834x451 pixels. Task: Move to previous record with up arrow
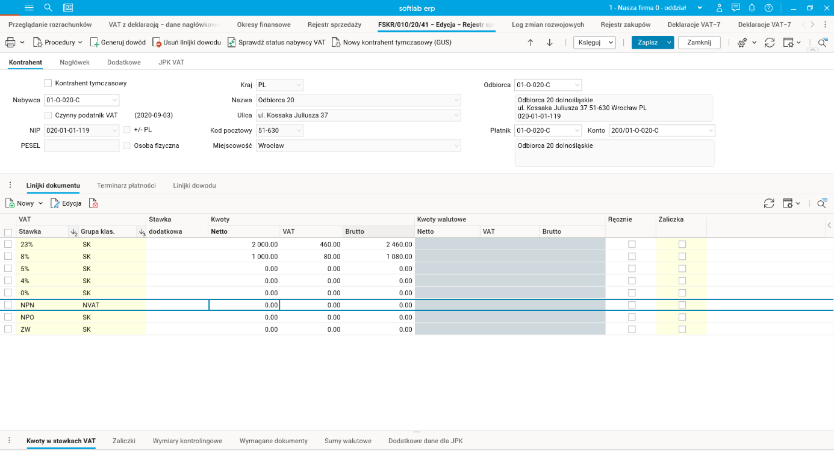tap(530, 43)
